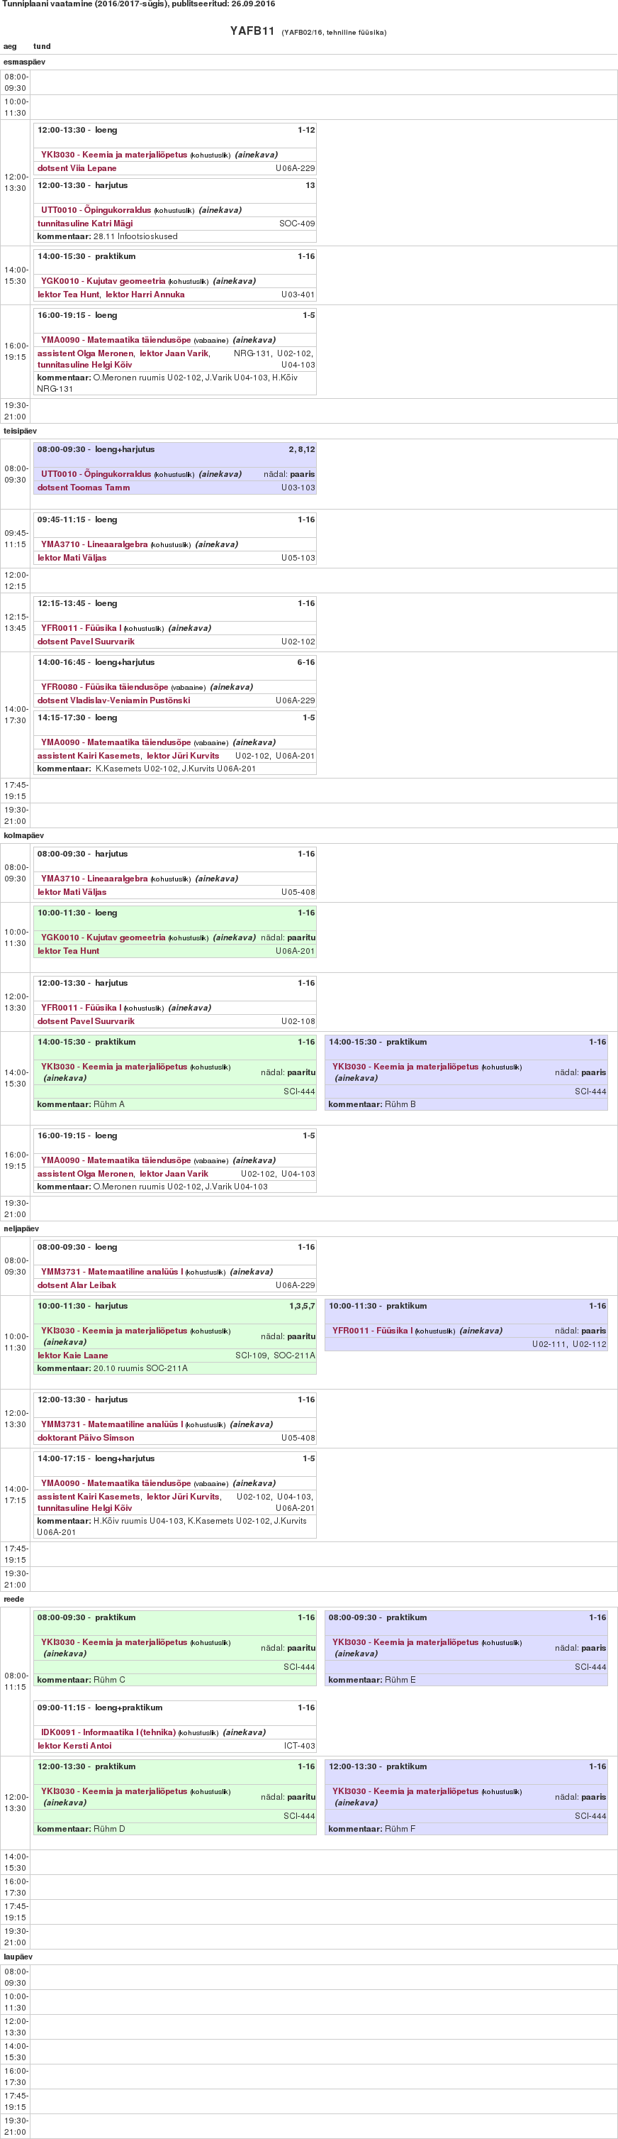Click tunnitasuline Katri Mägi lecturer link

click(84, 224)
